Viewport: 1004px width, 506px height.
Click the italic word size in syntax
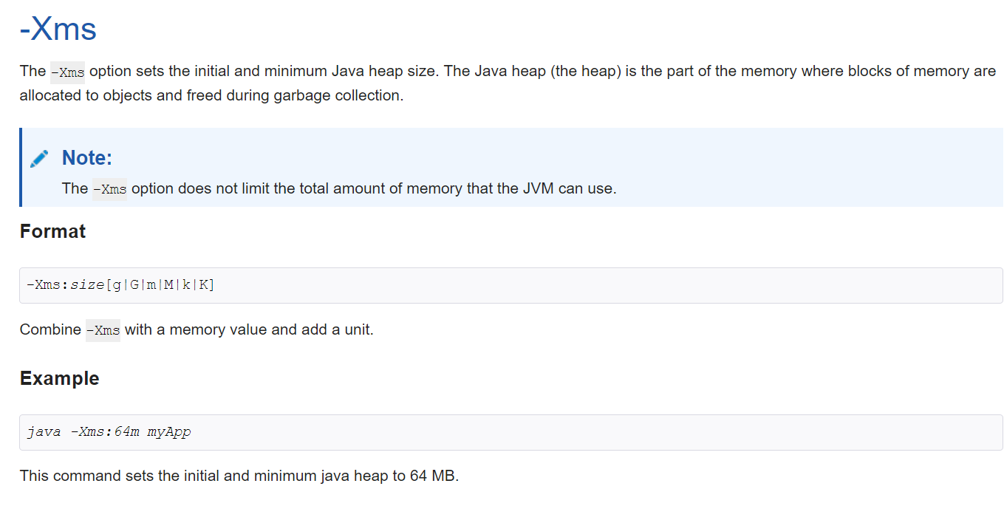click(x=87, y=285)
